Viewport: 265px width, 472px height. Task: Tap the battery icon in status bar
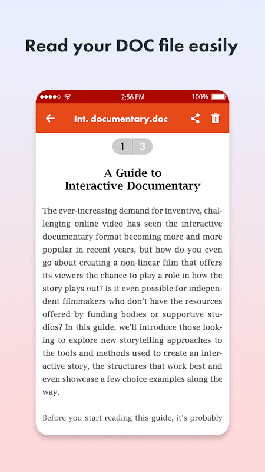click(218, 97)
